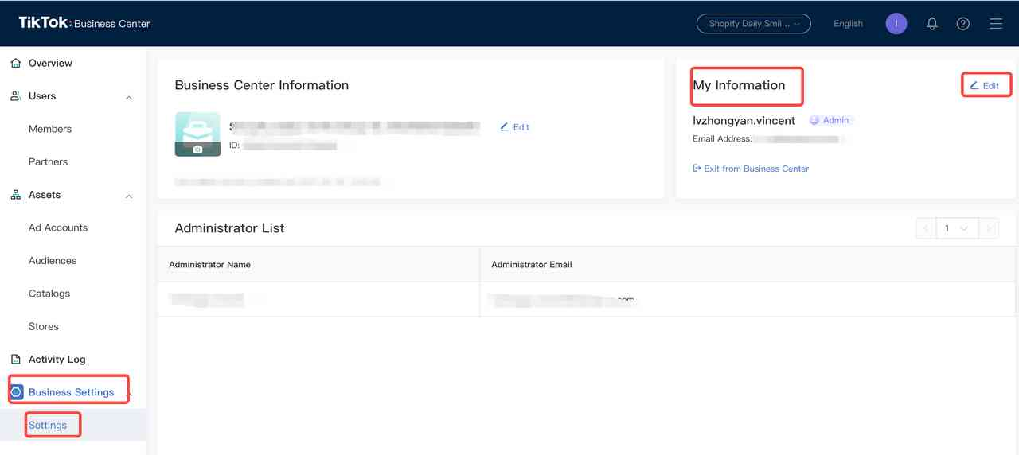Click the notification bell icon
1019x455 pixels.
(x=932, y=24)
